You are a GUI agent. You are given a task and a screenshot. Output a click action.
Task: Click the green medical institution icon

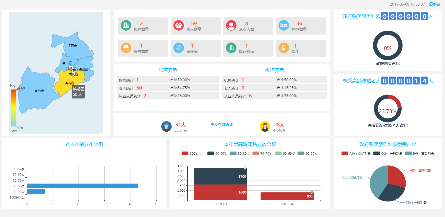(231, 48)
